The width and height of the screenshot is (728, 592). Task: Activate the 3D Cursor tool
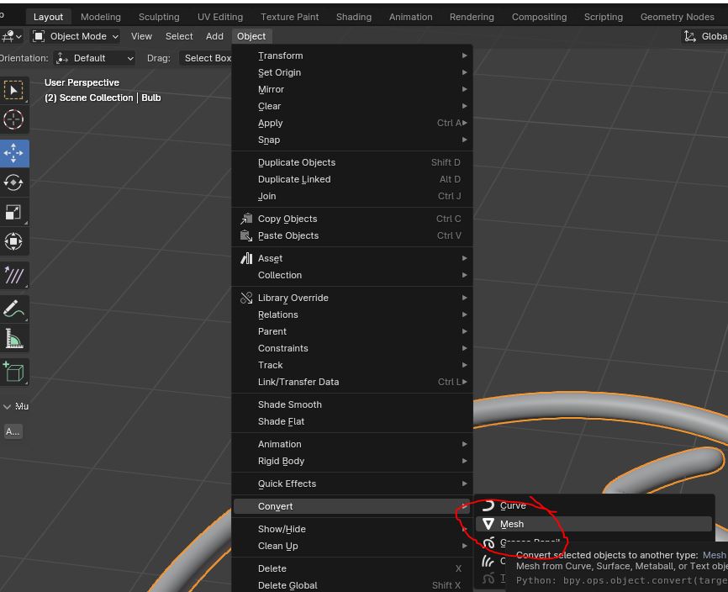pyautogui.click(x=13, y=120)
